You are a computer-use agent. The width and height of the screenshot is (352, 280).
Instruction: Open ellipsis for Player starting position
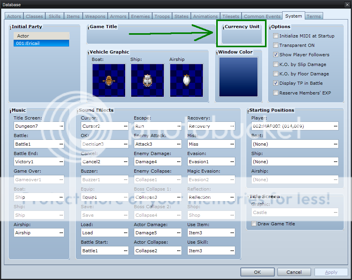coord(335,127)
